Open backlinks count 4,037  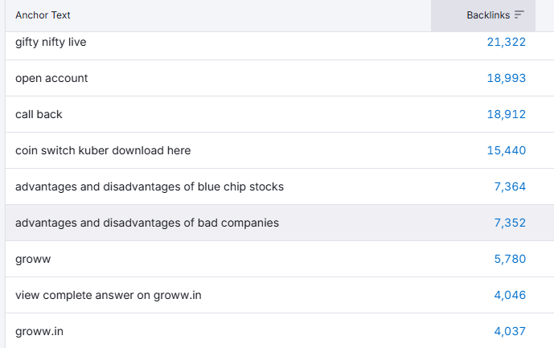coord(510,331)
